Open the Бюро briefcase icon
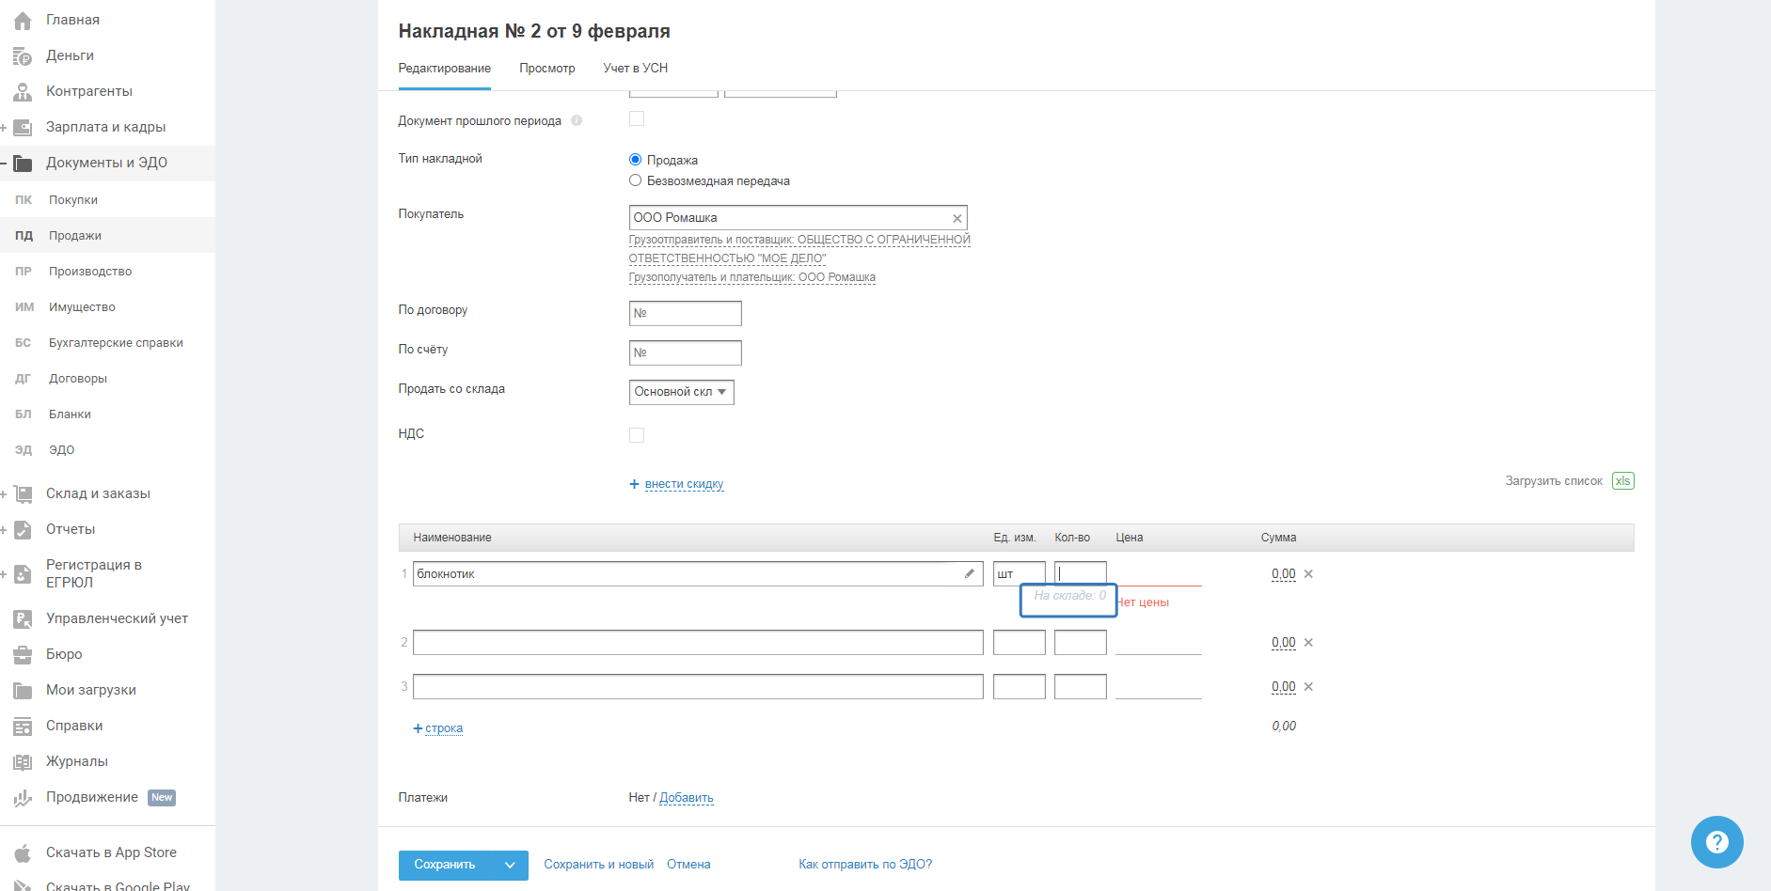The width and height of the screenshot is (1771, 891). pos(23,654)
